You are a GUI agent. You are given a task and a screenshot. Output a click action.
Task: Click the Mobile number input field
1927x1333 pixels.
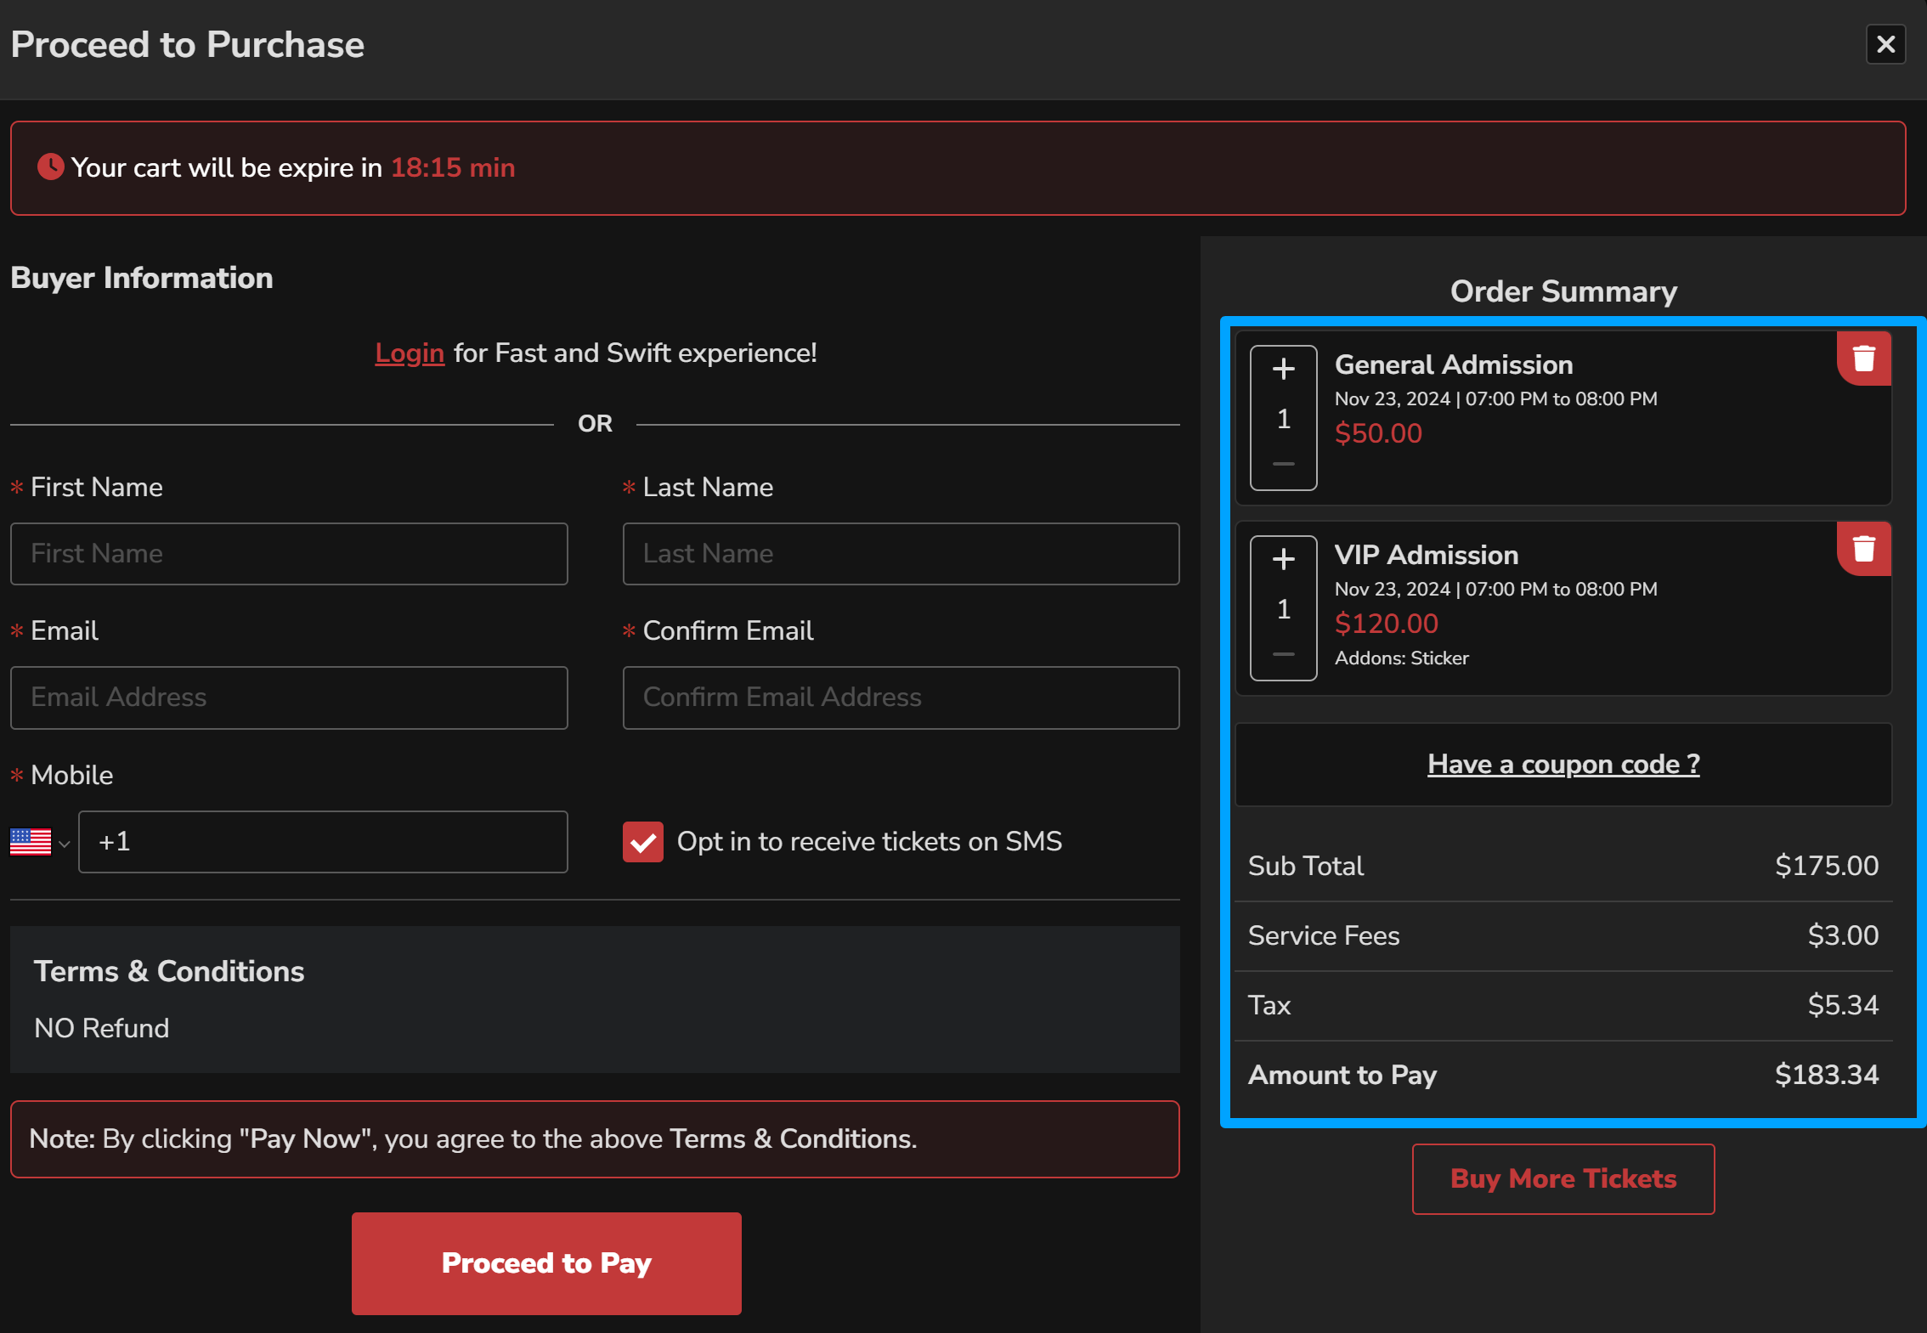point(323,842)
